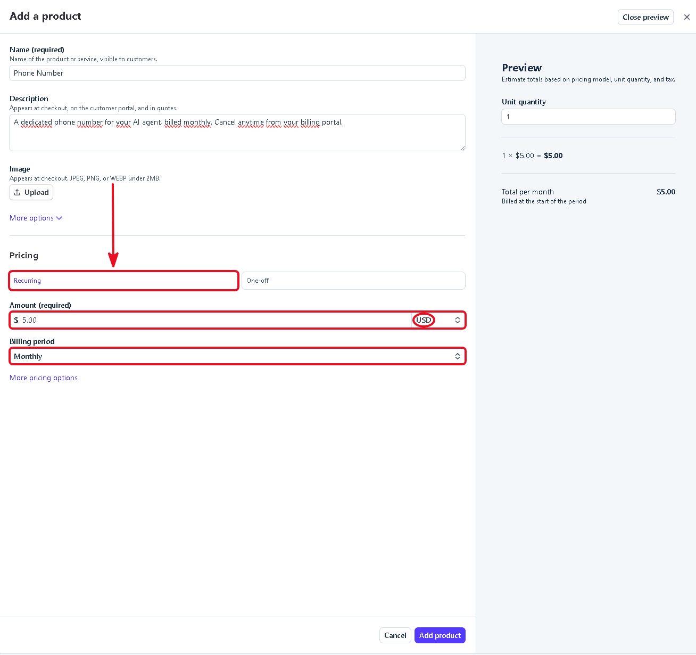The height and width of the screenshot is (655, 696).
Task: Upload a product image
Action: pos(31,192)
